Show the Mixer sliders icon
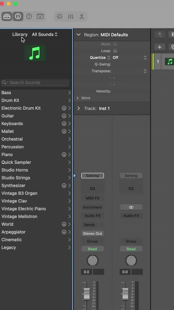This screenshot has width=174, height=310. [x=71, y=16]
